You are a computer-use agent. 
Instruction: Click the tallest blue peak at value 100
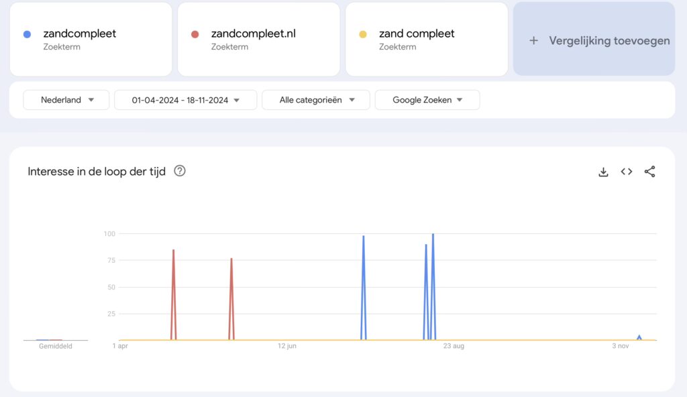(433, 235)
